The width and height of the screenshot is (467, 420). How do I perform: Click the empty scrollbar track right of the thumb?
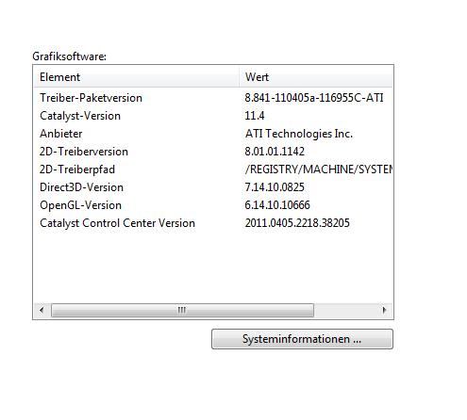(345, 310)
